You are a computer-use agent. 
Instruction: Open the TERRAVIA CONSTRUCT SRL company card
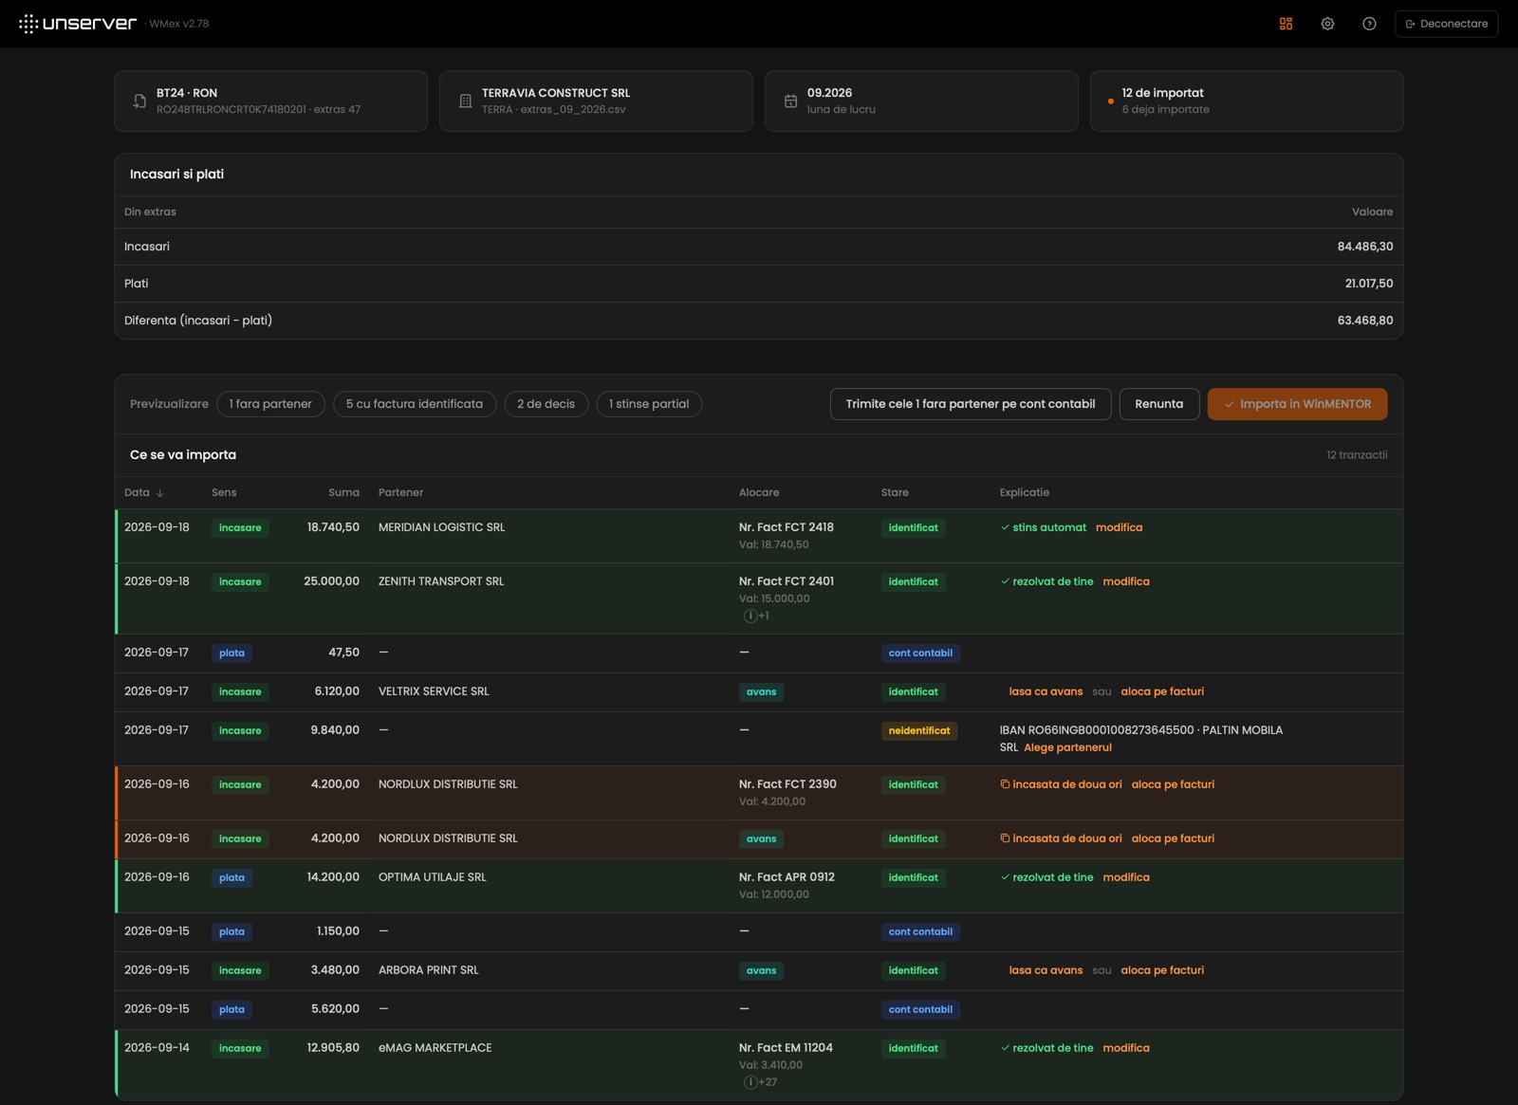(x=596, y=101)
